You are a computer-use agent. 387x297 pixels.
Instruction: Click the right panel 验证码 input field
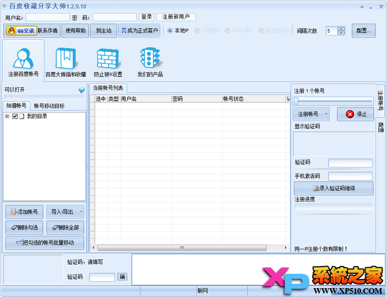pyautogui.click(x=350, y=163)
